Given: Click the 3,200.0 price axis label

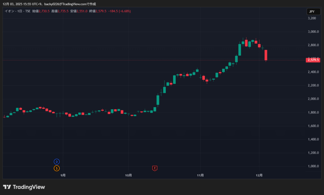Looking at the screenshot, I should coord(312,18).
